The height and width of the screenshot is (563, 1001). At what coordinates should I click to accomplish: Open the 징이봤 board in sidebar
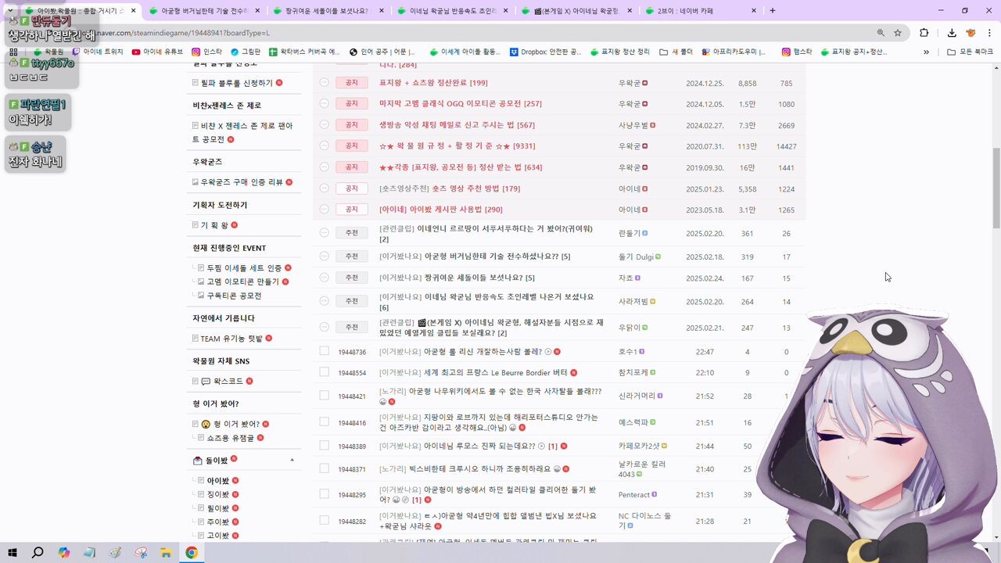pyautogui.click(x=218, y=494)
